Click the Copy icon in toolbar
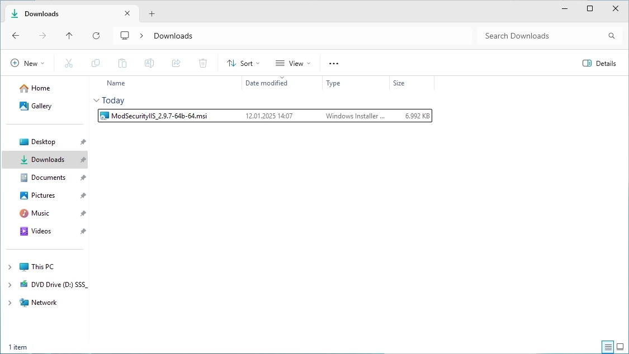Image resolution: width=629 pixels, height=354 pixels. pyautogui.click(x=96, y=64)
